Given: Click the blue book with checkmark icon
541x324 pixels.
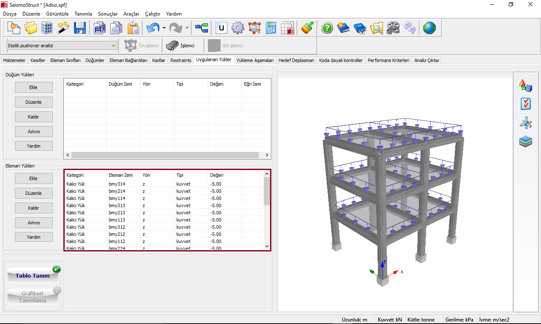Looking at the screenshot, I should click(360, 28).
